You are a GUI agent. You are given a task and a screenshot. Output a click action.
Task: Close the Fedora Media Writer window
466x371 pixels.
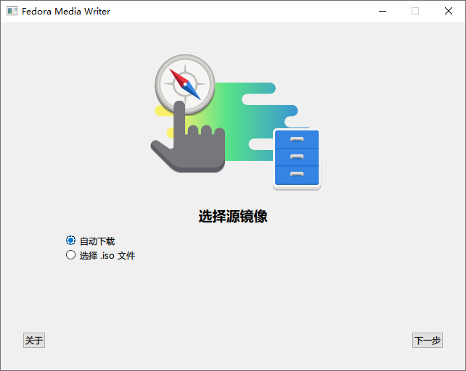click(449, 12)
